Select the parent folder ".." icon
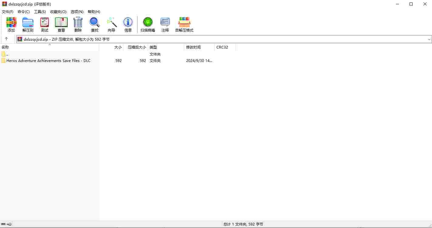432x228 pixels. (x=4, y=54)
